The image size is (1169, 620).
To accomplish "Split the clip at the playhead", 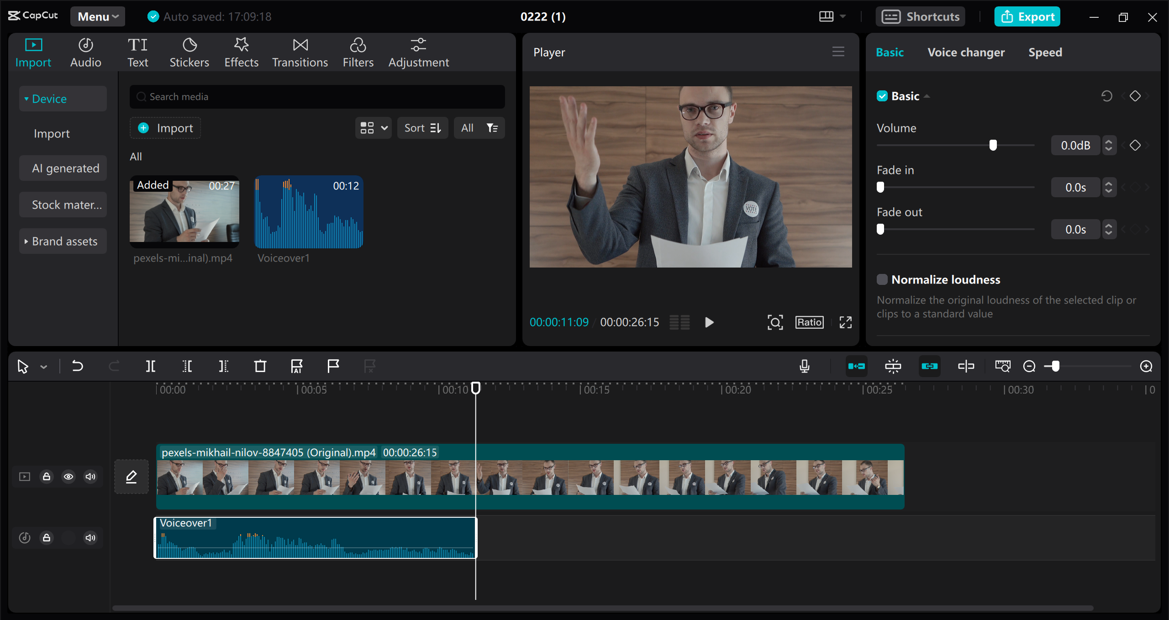I will [x=151, y=366].
